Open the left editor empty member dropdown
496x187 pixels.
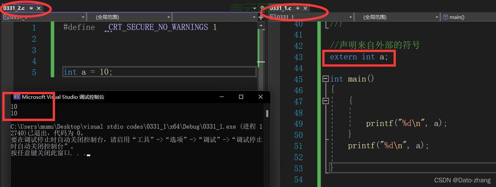[214, 17]
